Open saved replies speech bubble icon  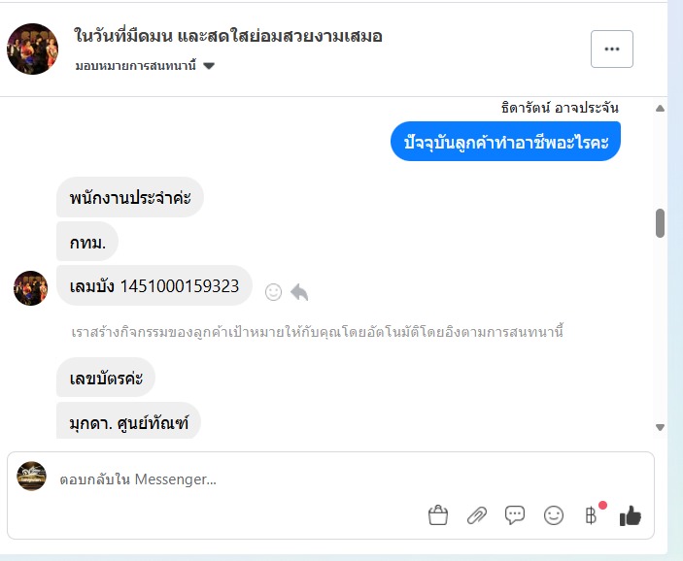(x=515, y=515)
